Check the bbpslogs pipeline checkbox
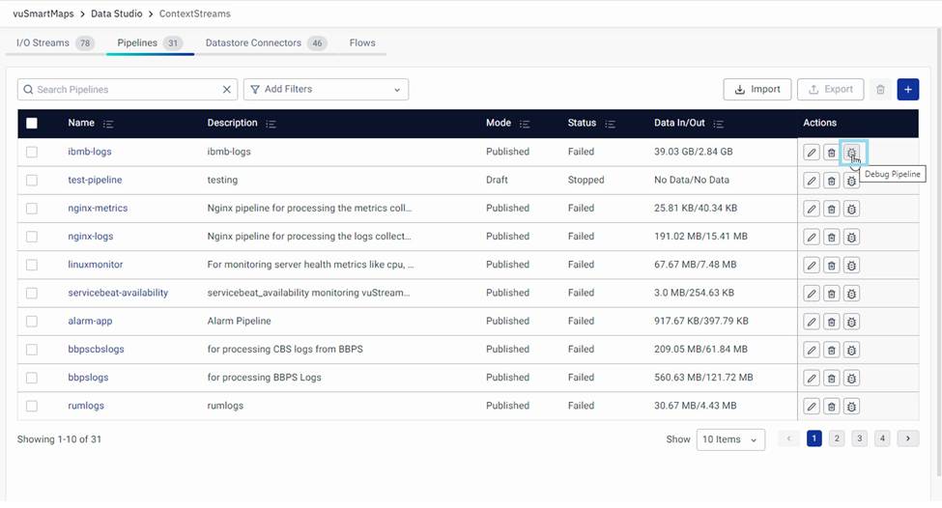The width and height of the screenshot is (942, 508). [x=32, y=378]
